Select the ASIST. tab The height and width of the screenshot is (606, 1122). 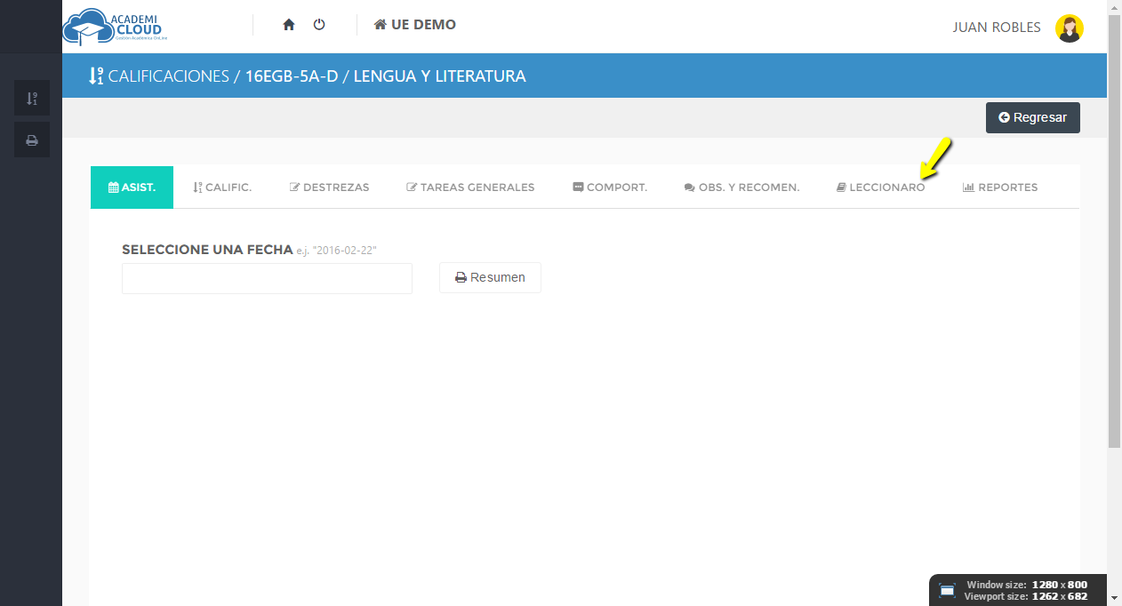coord(132,187)
